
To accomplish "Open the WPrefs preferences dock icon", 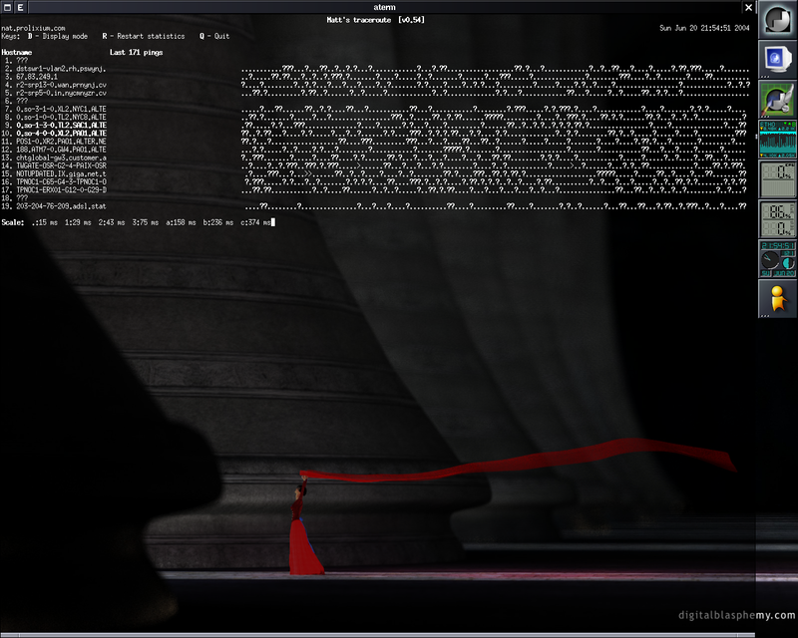I will click(x=778, y=100).
